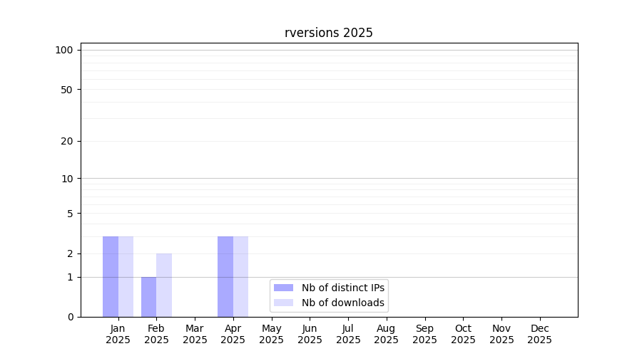Select the February downloads bar

(x=164, y=285)
